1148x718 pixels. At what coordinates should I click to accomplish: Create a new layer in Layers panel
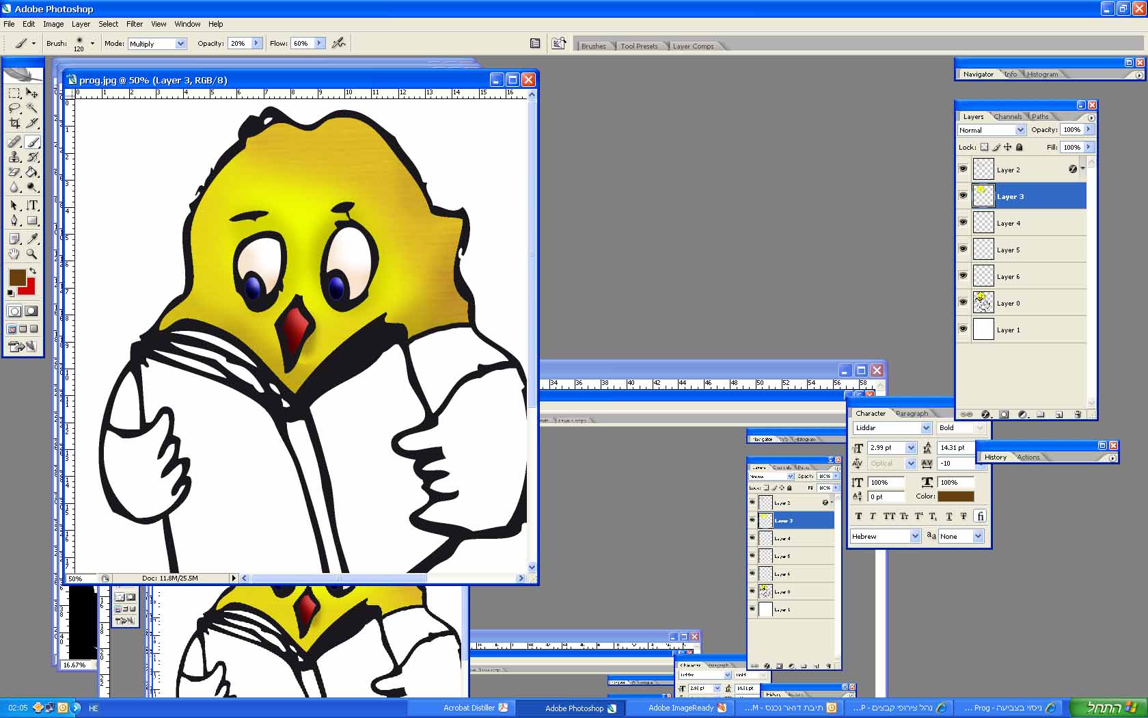click(x=1059, y=414)
